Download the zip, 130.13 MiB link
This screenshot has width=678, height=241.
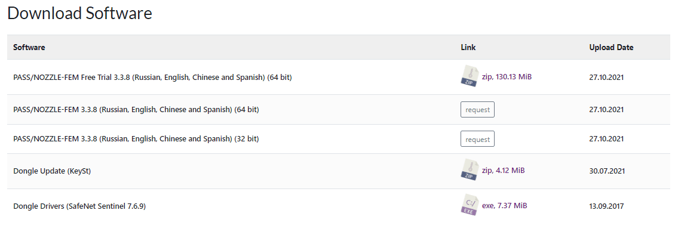507,77
